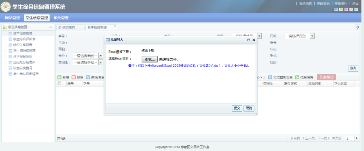Select the blue window theme swatch
Image resolution: width=364 pixels, height=151 pixels.
coord(336,10)
